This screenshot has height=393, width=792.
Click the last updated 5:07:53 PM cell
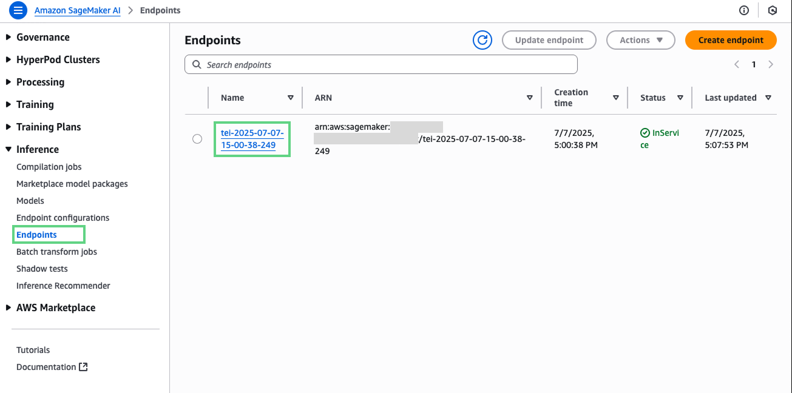(x=726, y=139)
